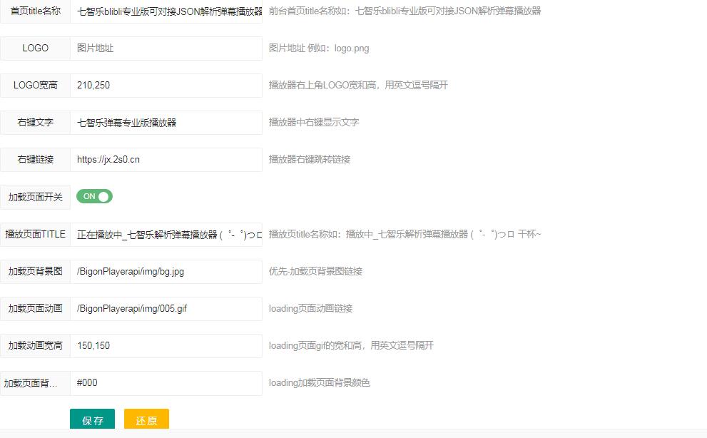Click the 加载页面开关 label cell
The image size is (707, 438).
click(x=36, y=197)
